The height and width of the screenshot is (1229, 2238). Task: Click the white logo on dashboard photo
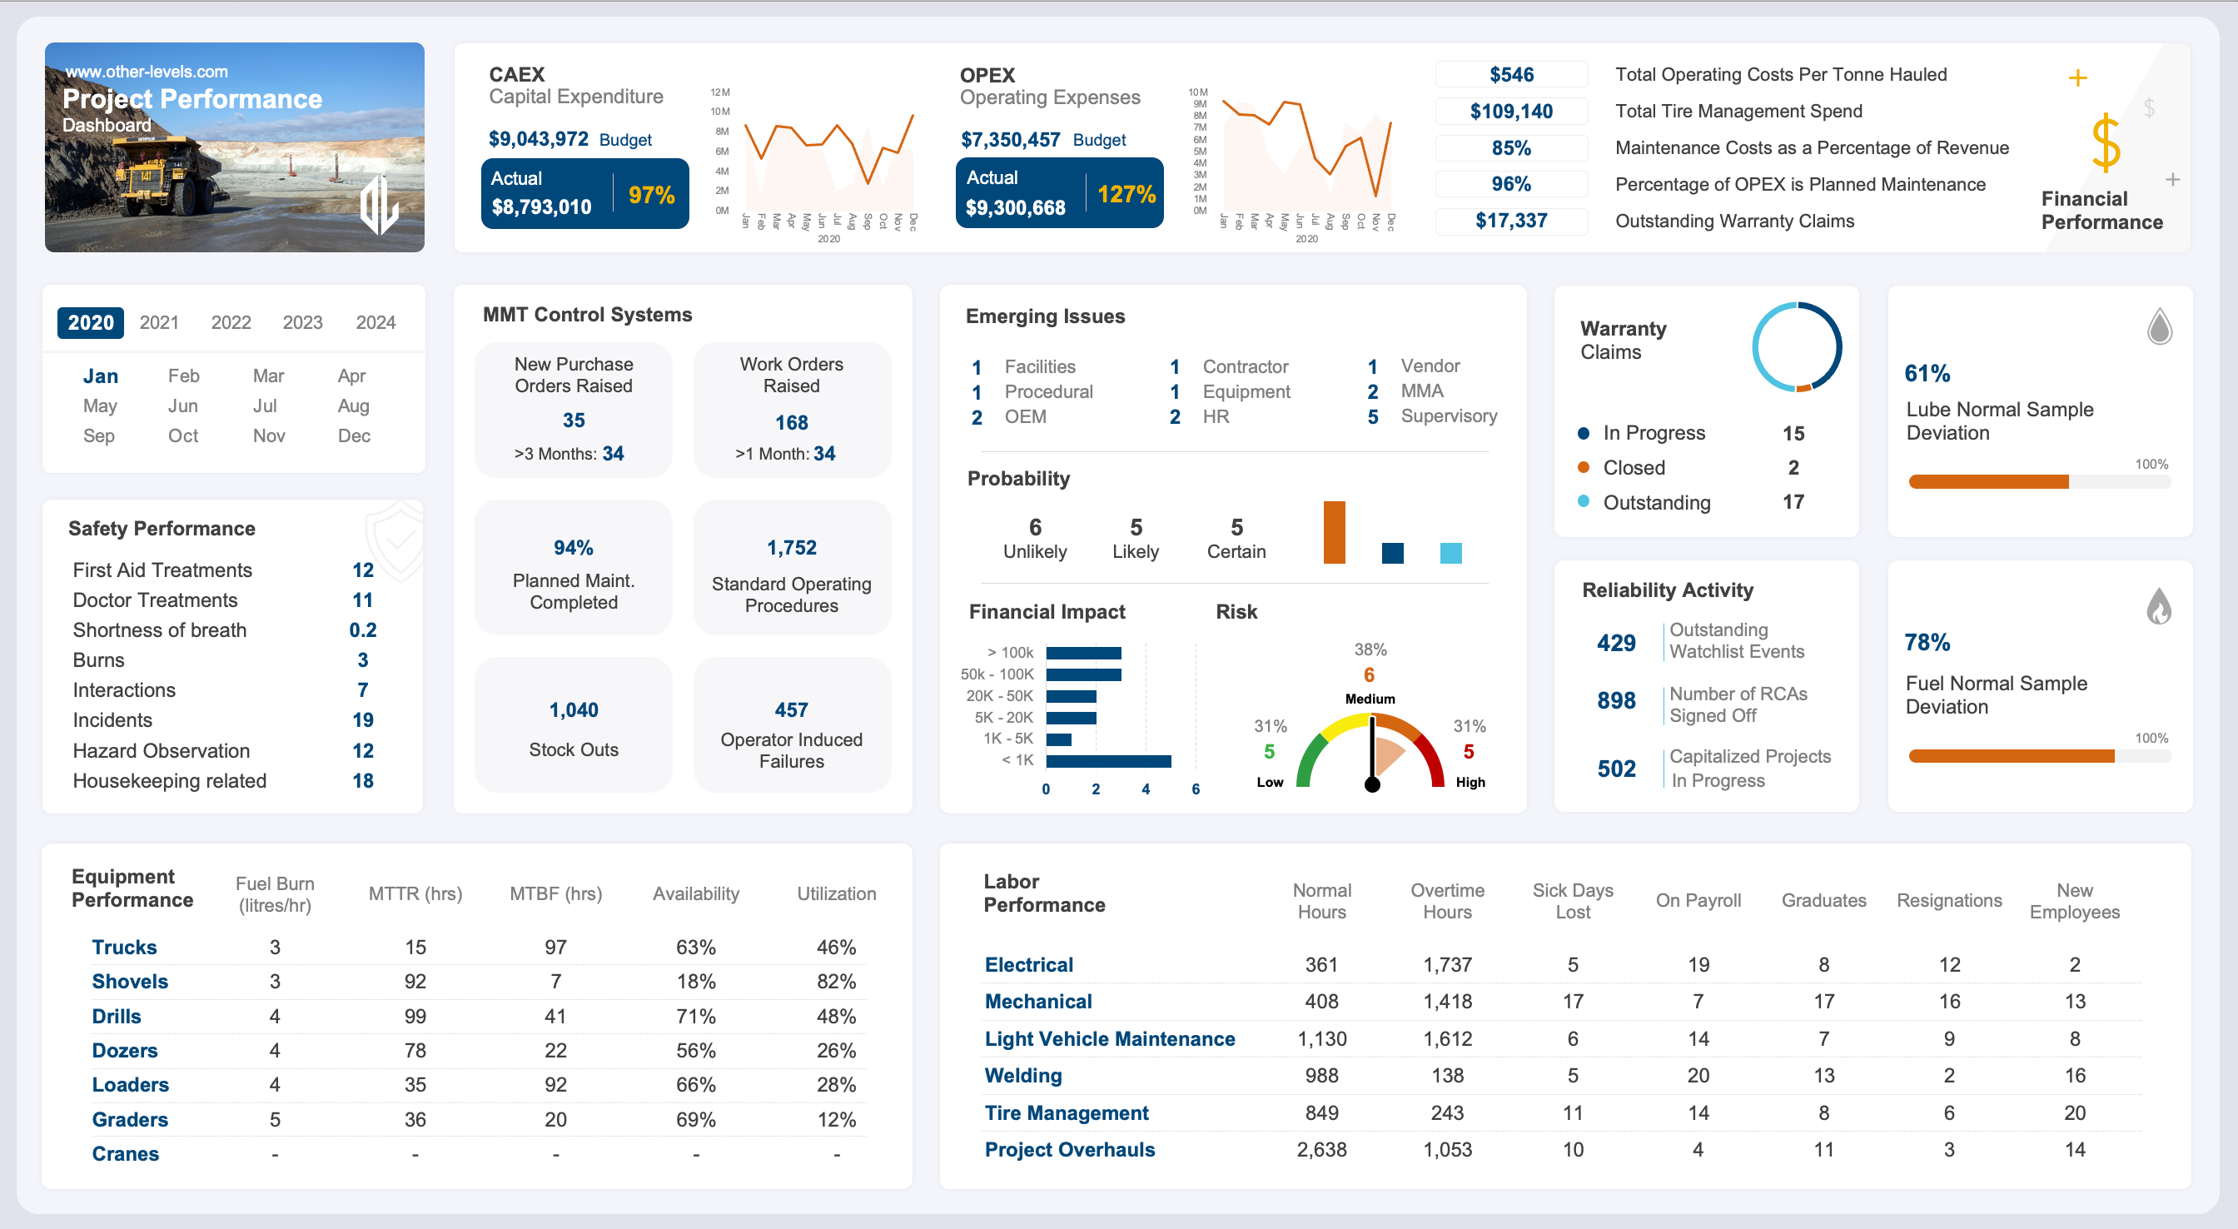pos(379,205)
